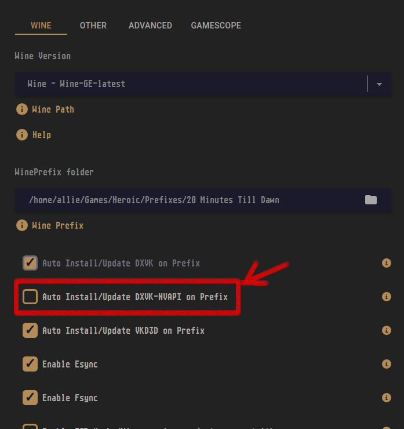404x429 pixels.
Task: Click info icon for Enable Fsync row
Action: pos(387,398)
